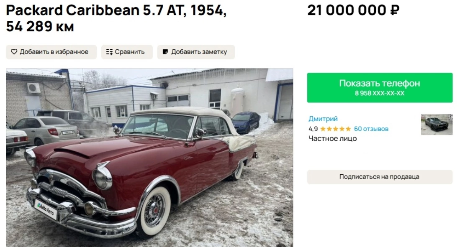Click the seller's avatar thumbnail
470x247 pixels.
coord(437,125)
